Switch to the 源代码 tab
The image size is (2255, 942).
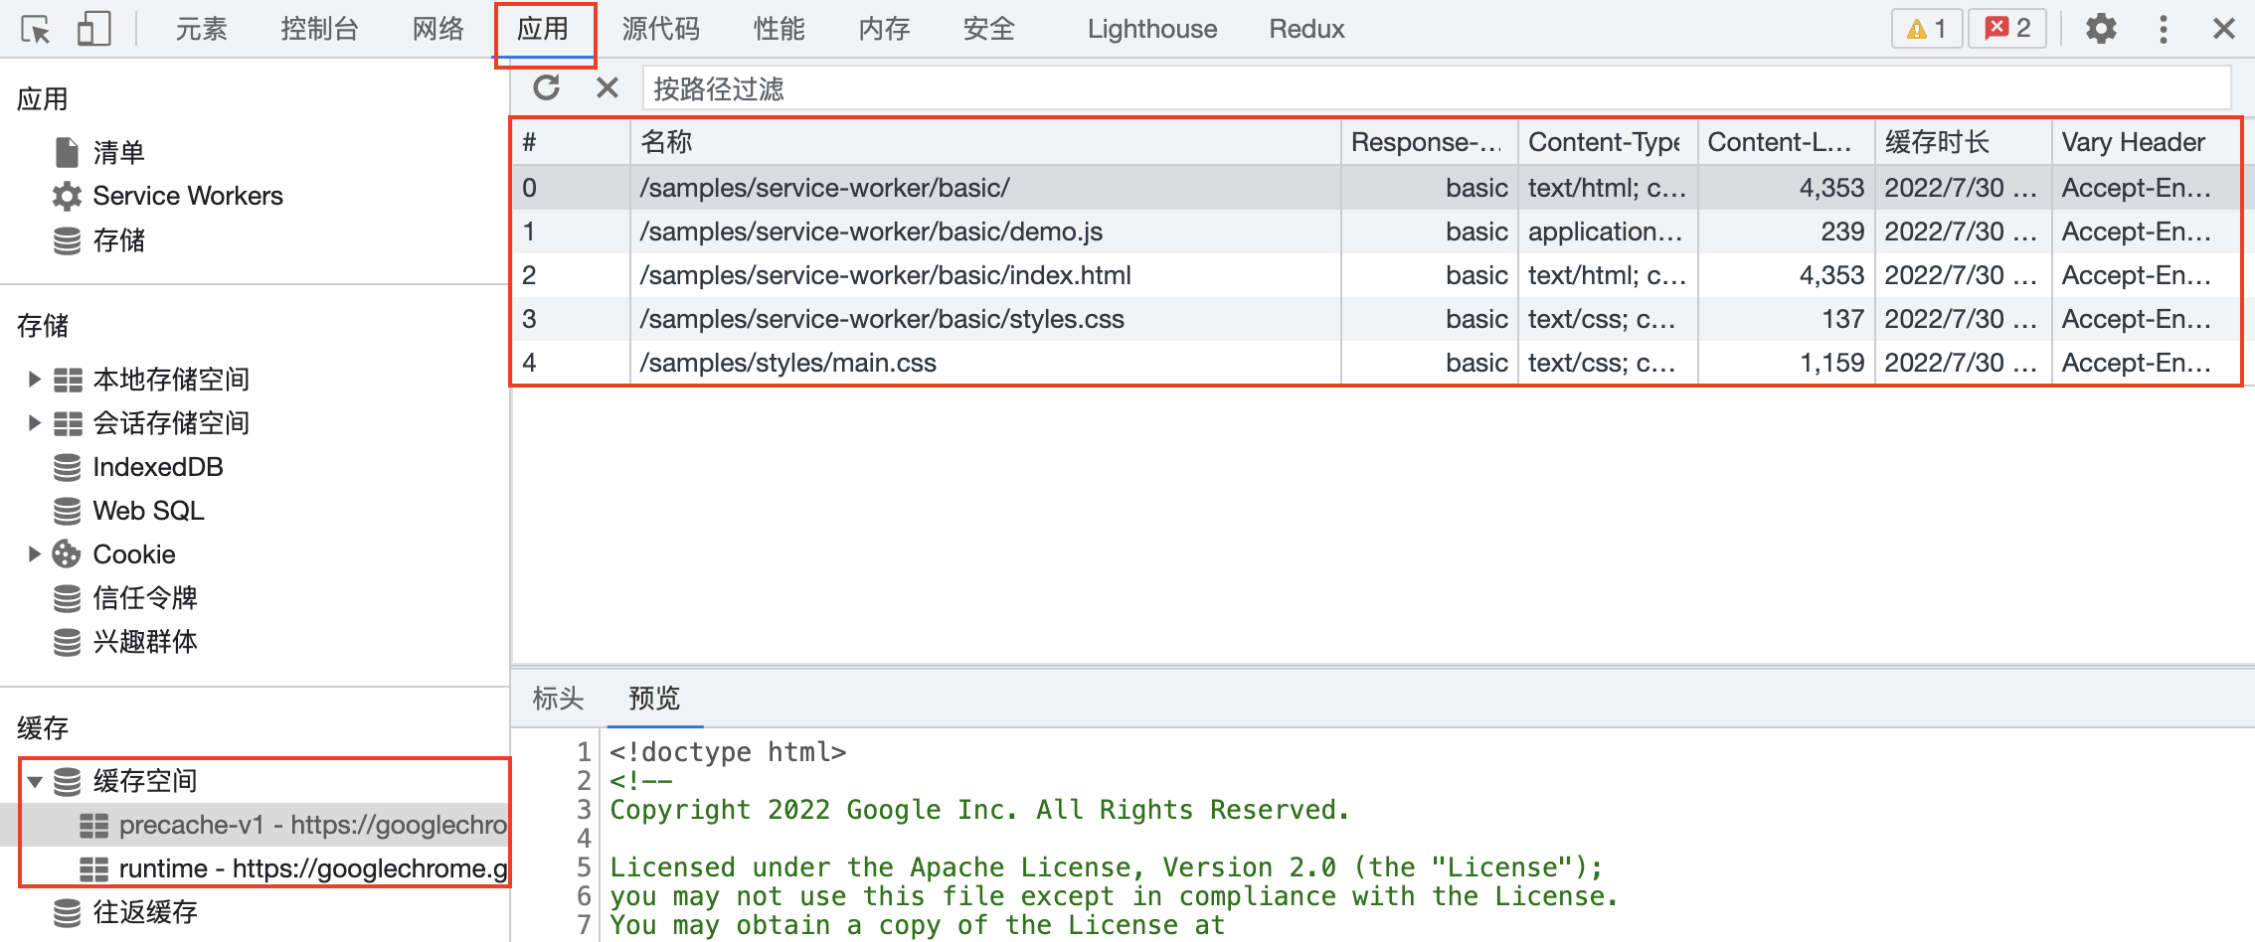point(660,29)
